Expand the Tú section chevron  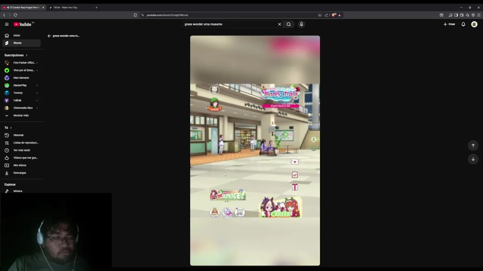coord(11,128)
